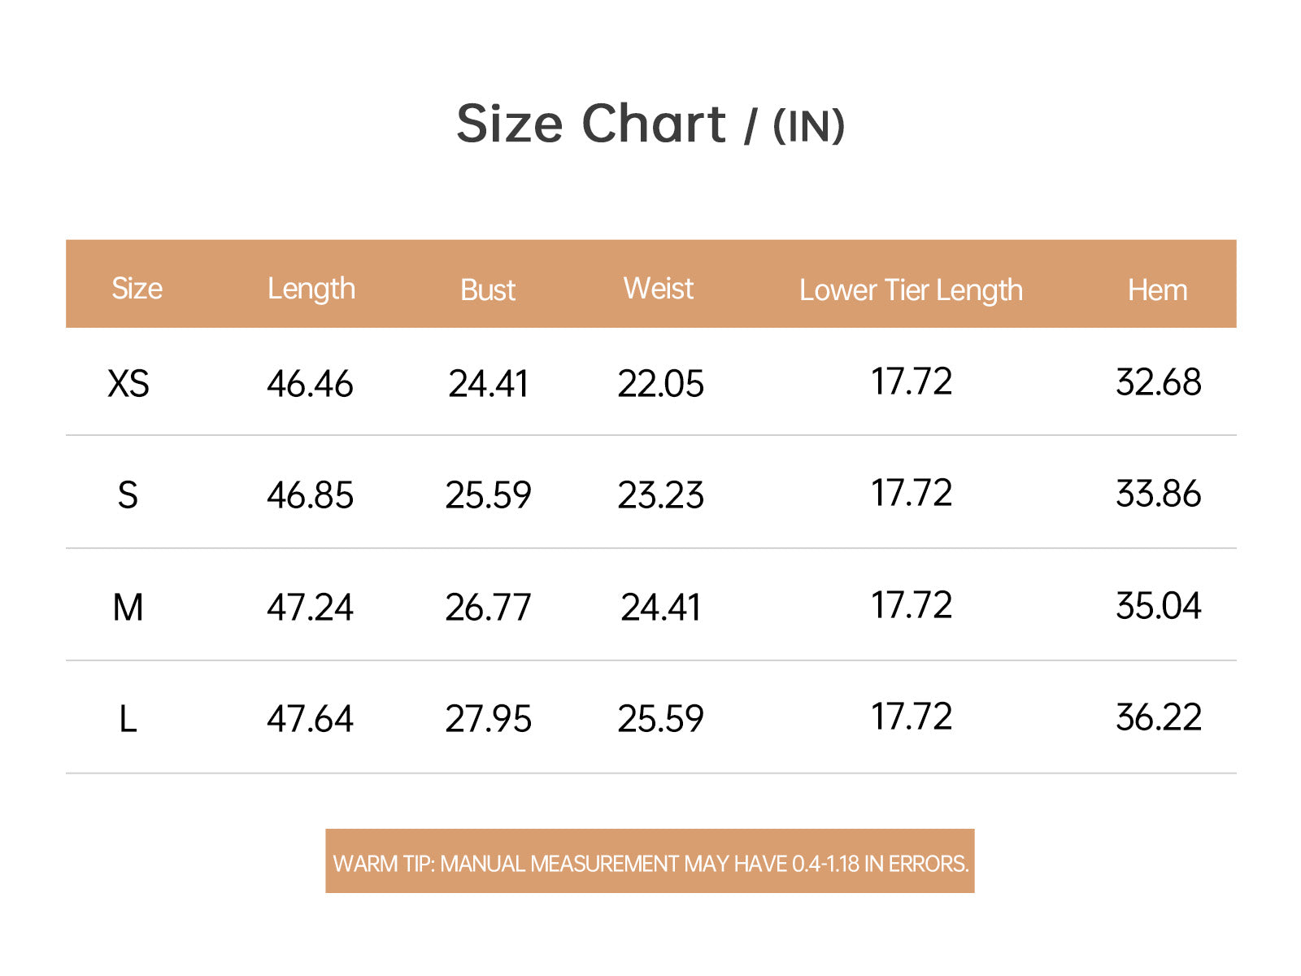1301x976 pixels.
Task: Select the XS size row label
Action: (x=128, y=383)
